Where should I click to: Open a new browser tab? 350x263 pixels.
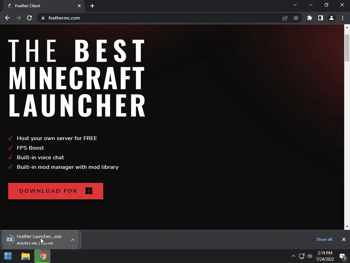pyautogui.click(x=92, y=6)
